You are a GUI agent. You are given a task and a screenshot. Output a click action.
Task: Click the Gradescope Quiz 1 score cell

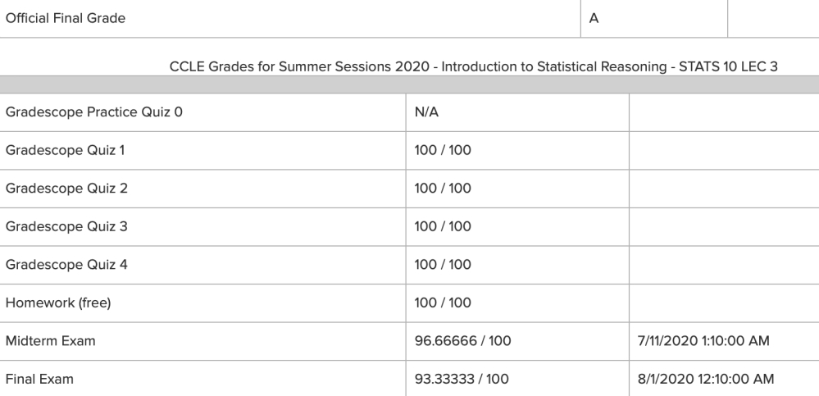tap(517, 151)
